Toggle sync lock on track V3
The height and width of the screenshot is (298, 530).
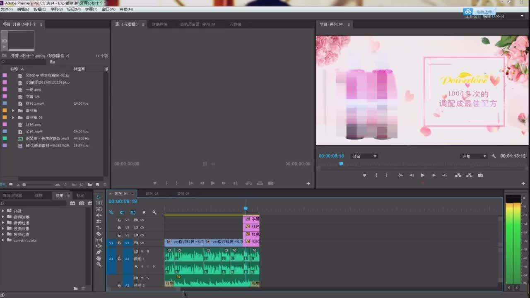pos(136,227)
